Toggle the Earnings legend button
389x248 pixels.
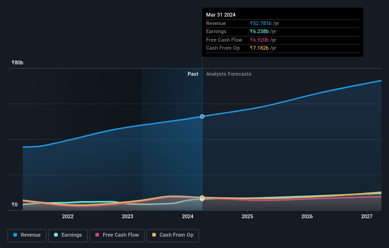point(68,235)
